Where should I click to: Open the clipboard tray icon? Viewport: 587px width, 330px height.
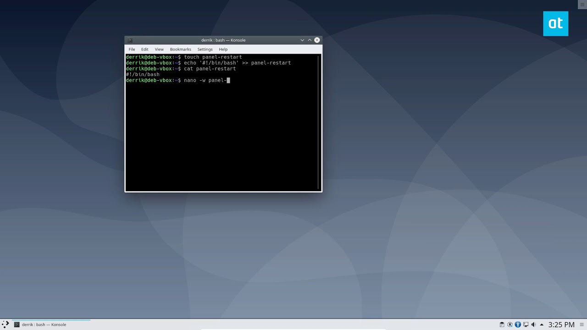(502, 324)
